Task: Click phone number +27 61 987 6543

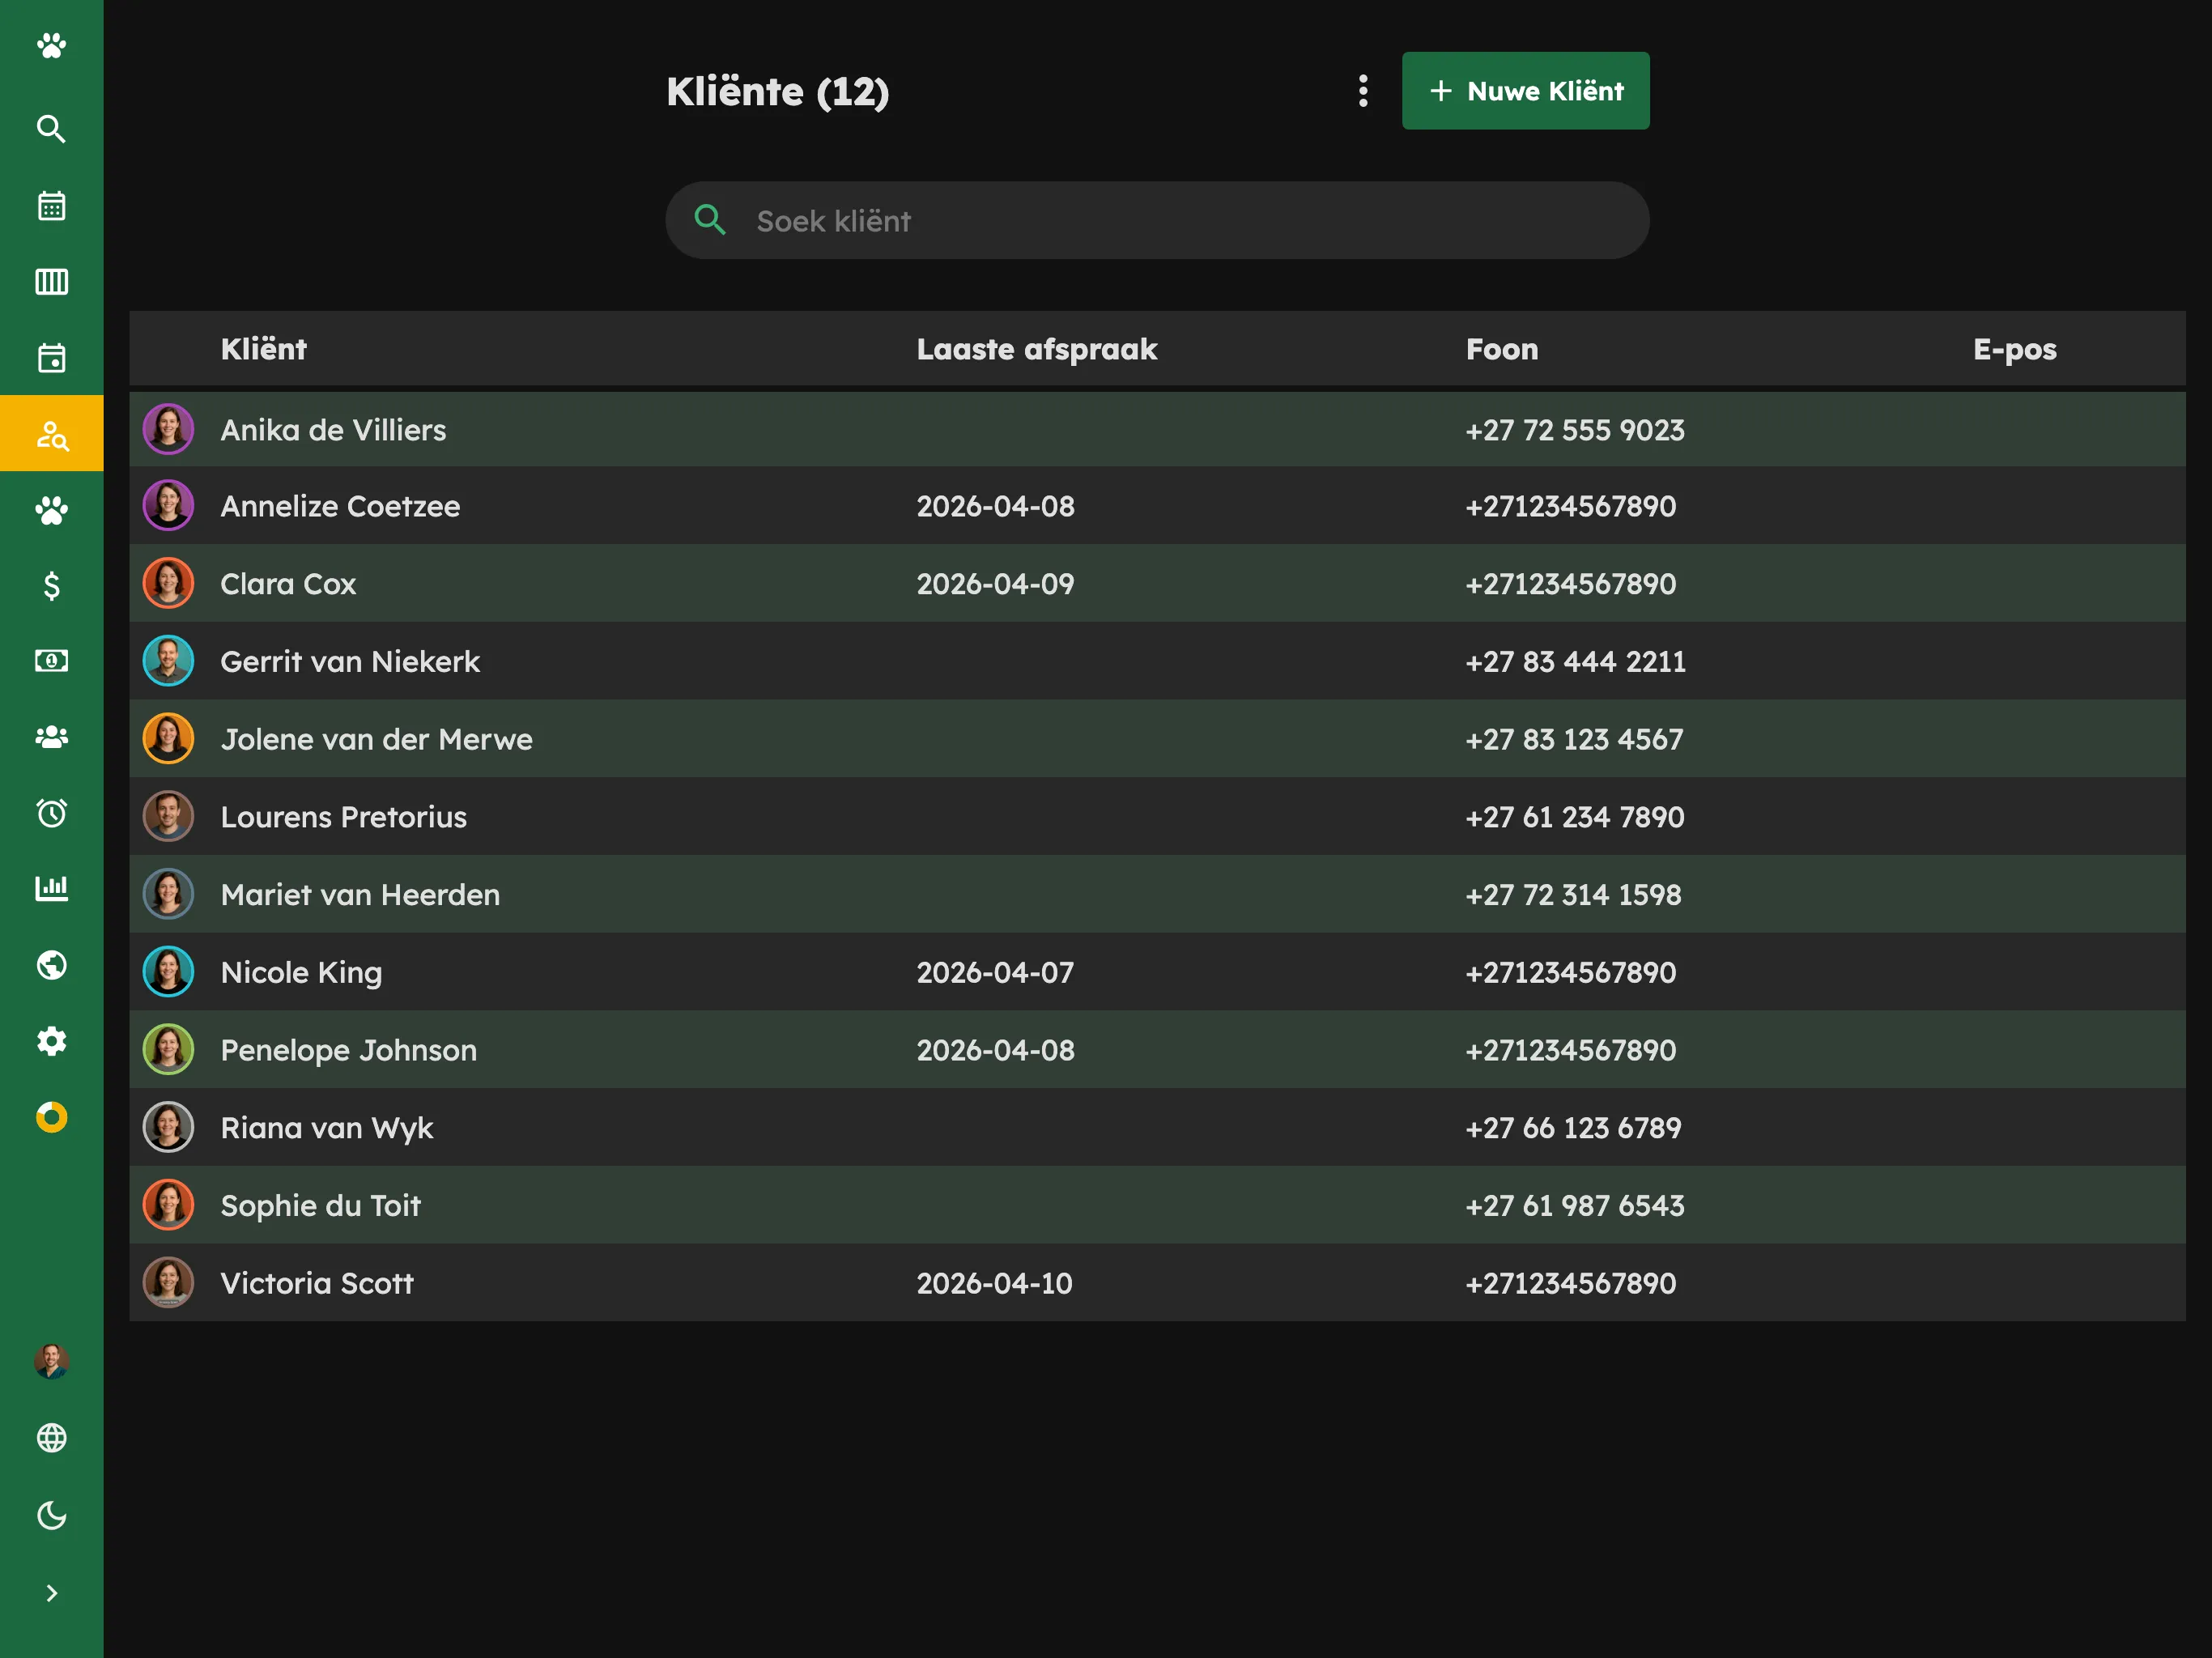Action: 1575,1206
